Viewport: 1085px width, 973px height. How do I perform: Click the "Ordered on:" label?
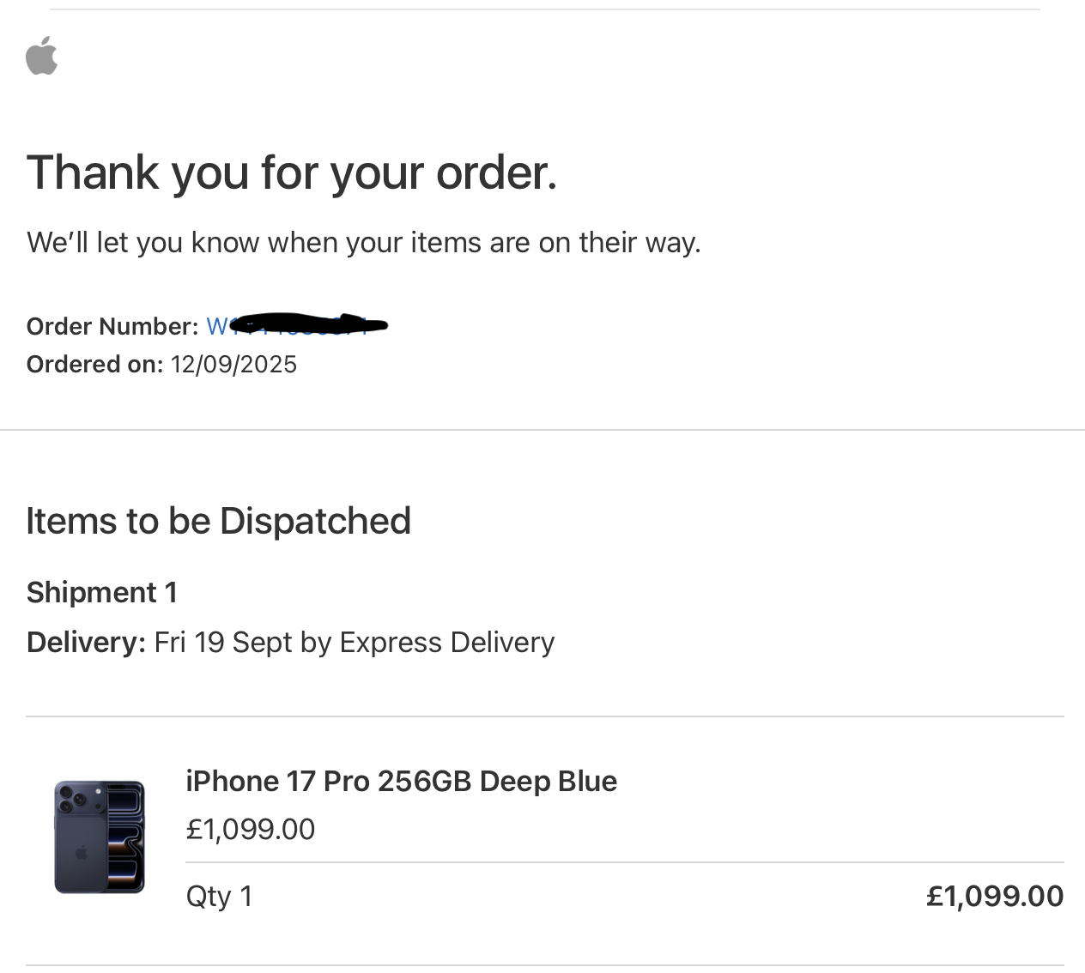pos(94,365)
